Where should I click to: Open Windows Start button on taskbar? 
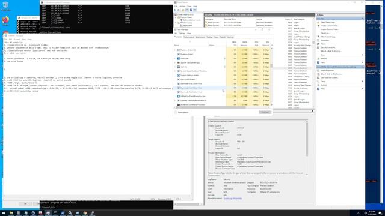point(4,213)
